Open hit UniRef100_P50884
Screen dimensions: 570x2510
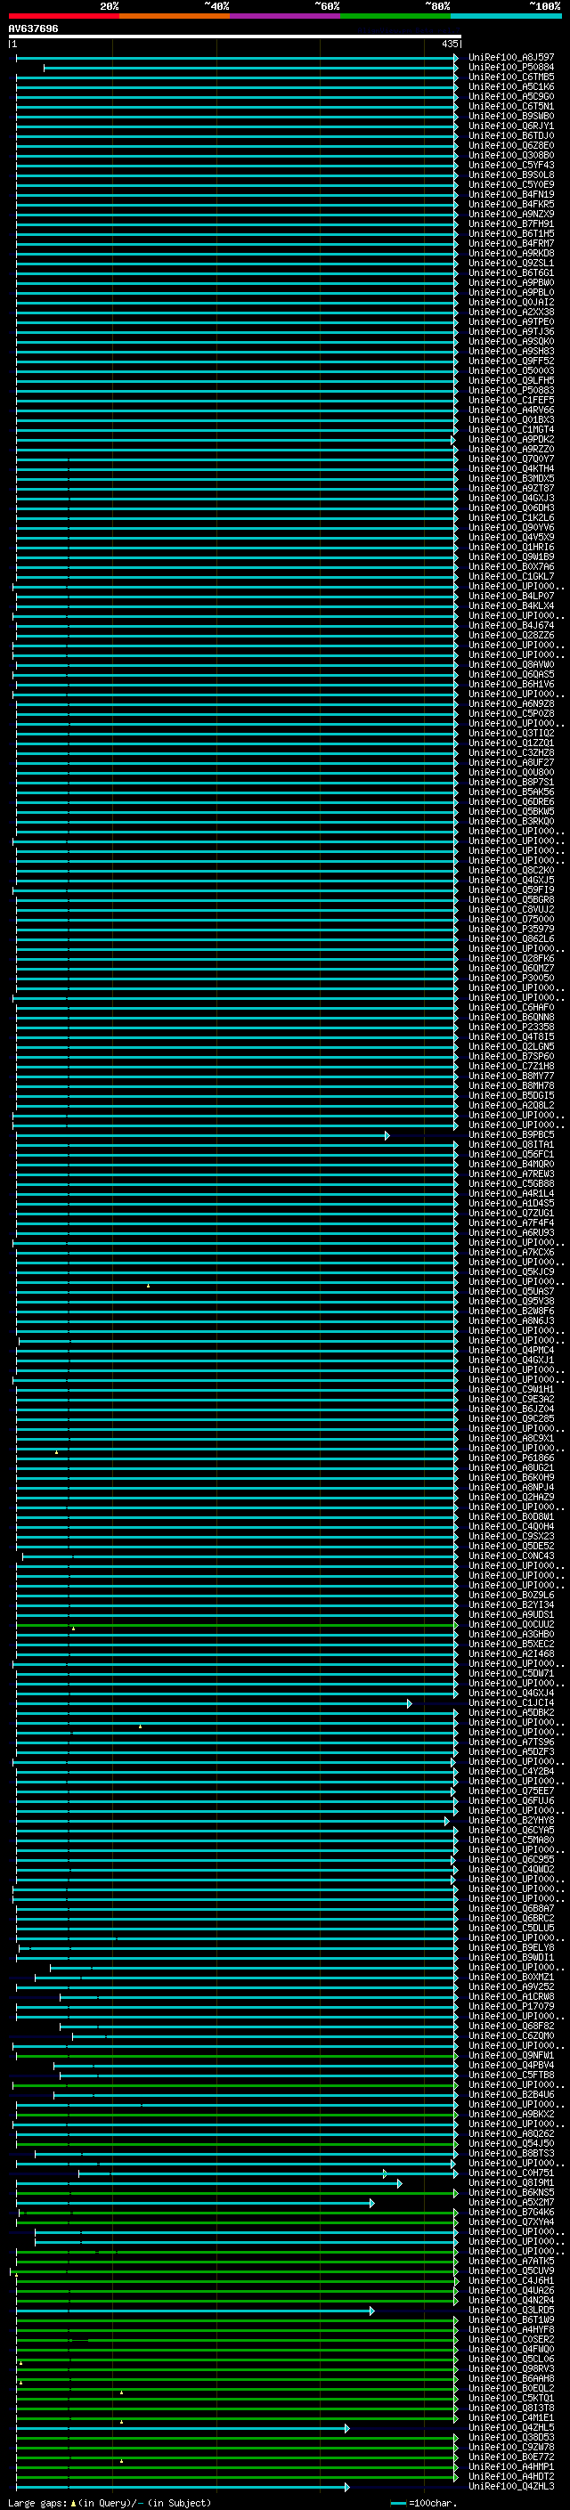510,68
